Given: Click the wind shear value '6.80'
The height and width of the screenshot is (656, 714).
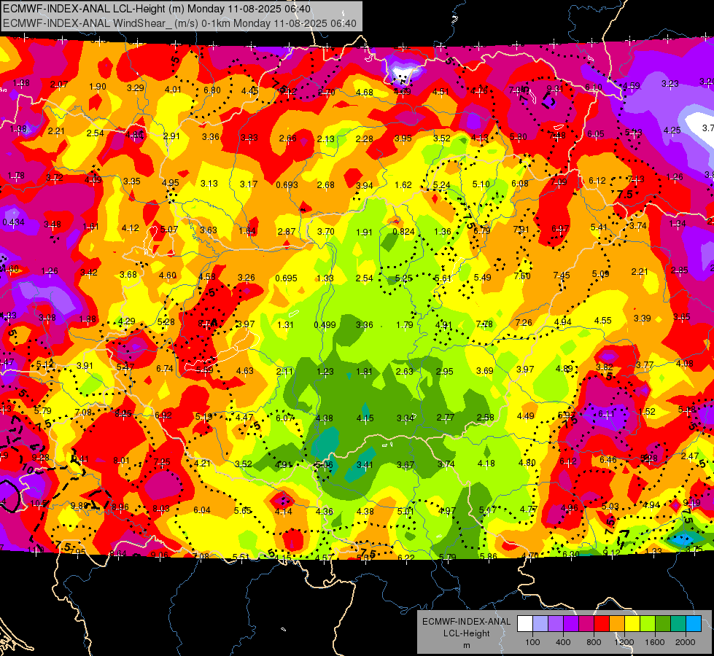Looking at the screenshot, I should [x=212, y=90].
